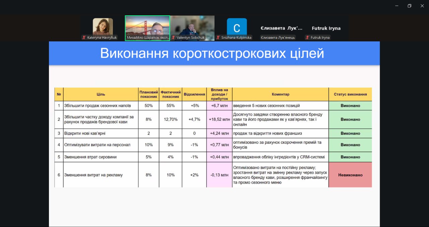Click the "Відхилення" column header

pos(194,94)
